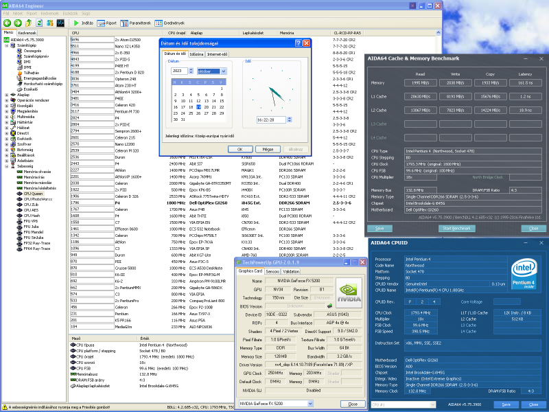Viewport: 549px width, 412px height.
Task: Open the Validation tab in GPU-Z
Action: (x=291, y=271)
